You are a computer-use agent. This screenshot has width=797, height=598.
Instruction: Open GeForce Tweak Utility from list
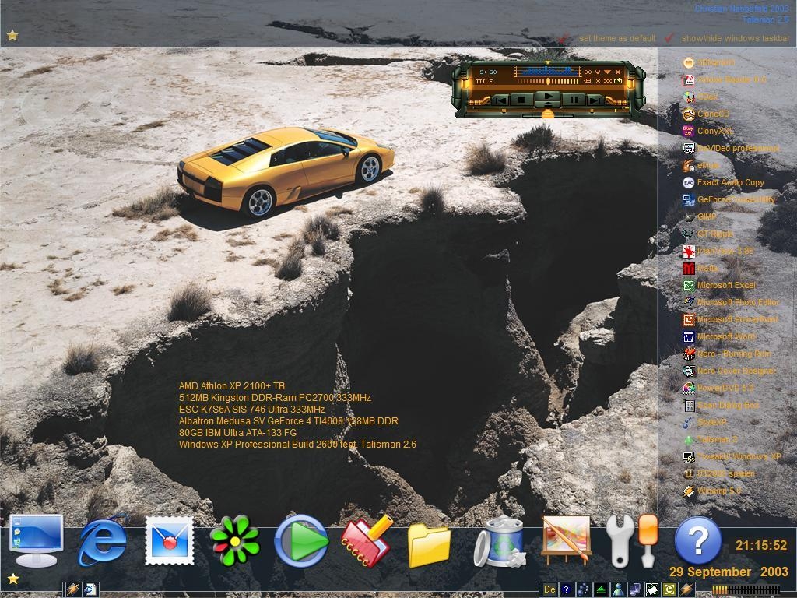pos(736,200)
